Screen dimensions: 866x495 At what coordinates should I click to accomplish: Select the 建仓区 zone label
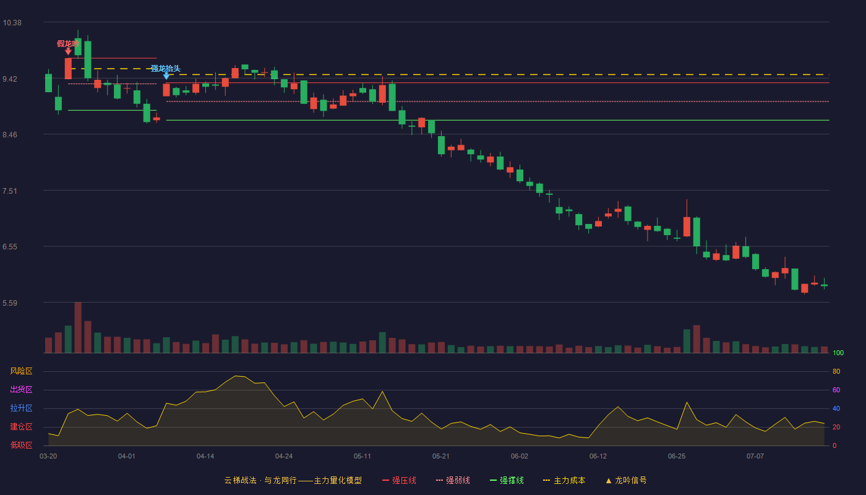(x=21, y=427)
